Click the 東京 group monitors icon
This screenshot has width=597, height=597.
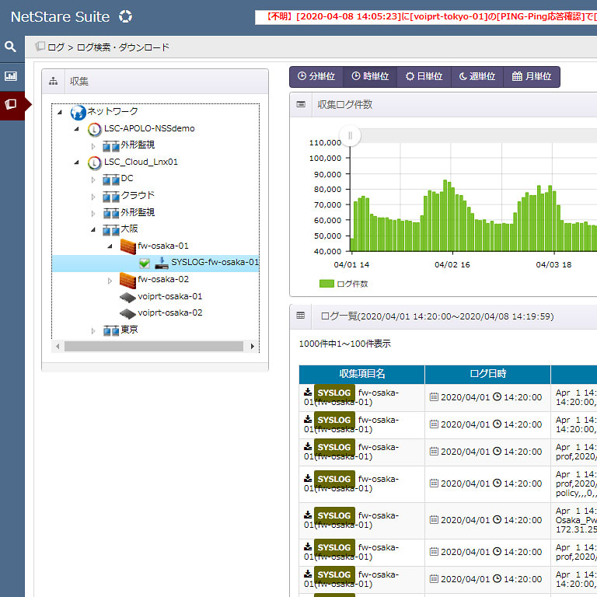(x=111, y=330)
